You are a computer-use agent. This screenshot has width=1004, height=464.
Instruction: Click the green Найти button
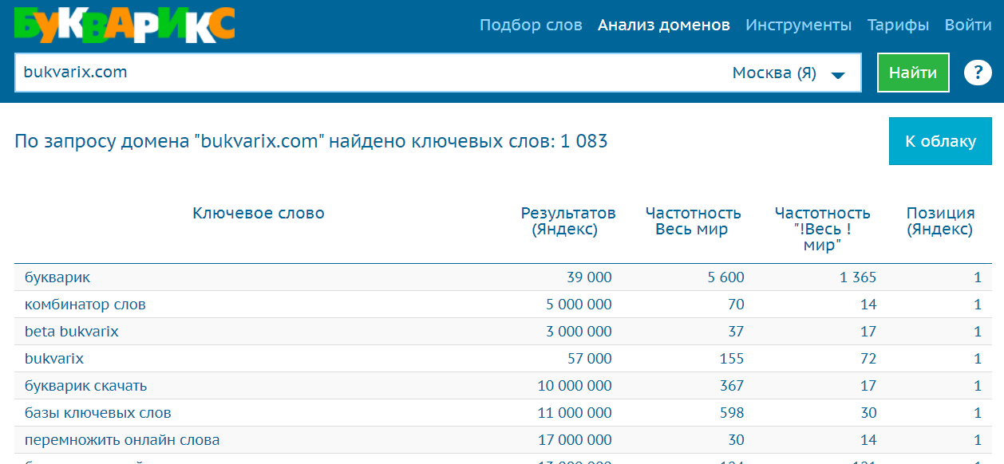point(913,73)
